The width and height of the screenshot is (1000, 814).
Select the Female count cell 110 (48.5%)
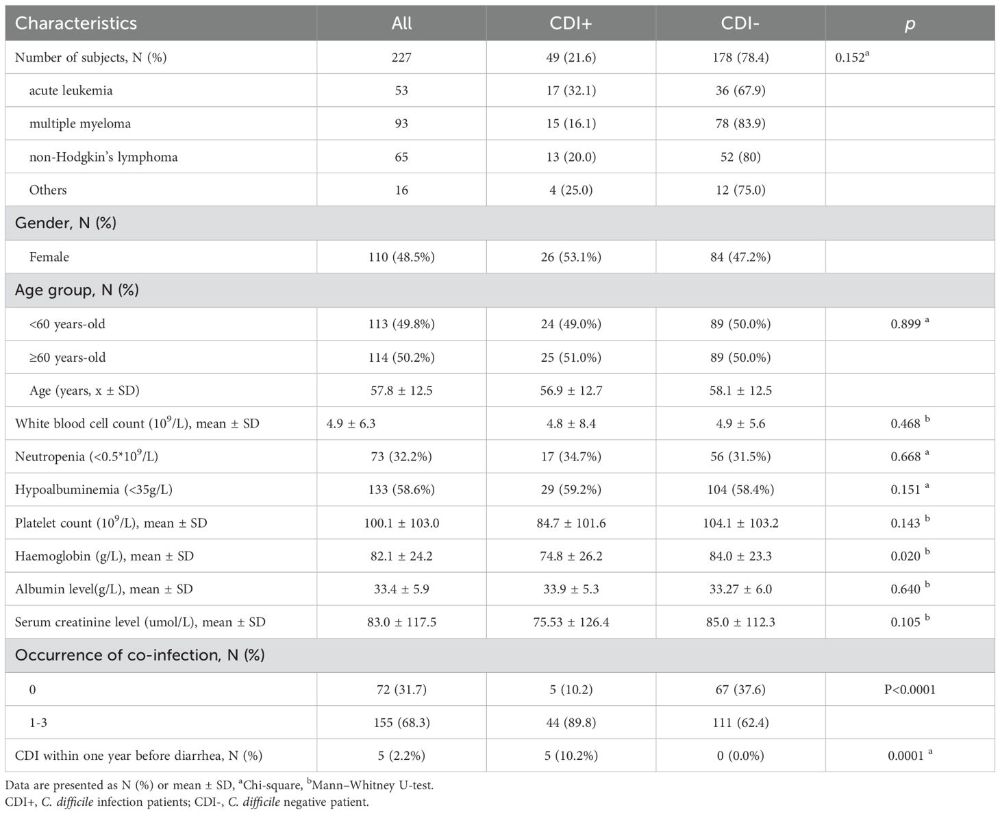(x=401, y=257)
